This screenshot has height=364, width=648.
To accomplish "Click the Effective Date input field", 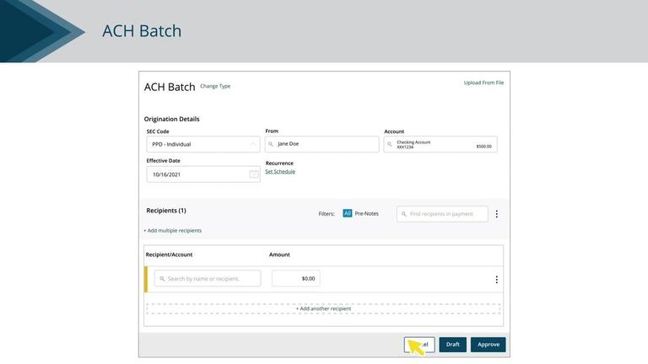I will (x=202, y=174).
